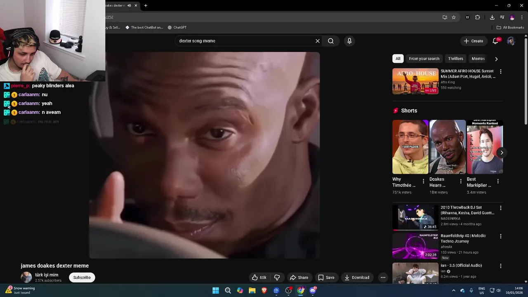This screenshot has width=528, height=297.
Task: Open options for 2010 Throwback DJ Set
Action: tap(501, 208)
